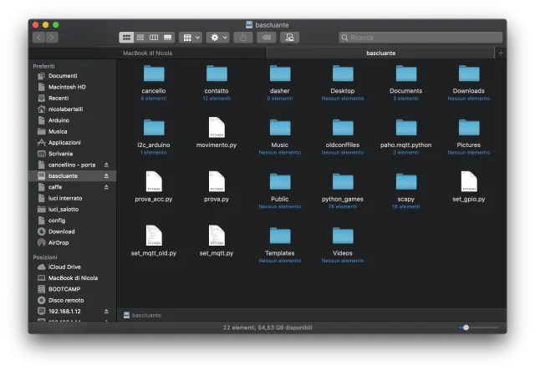Screen dimensions: 535x371
Task: Select the python_games folder
Action: coord(343,184)
